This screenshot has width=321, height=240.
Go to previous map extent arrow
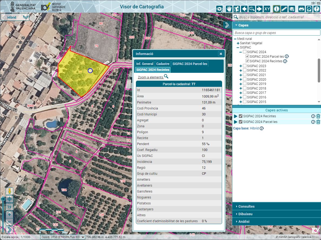click(x=244, y=9)
